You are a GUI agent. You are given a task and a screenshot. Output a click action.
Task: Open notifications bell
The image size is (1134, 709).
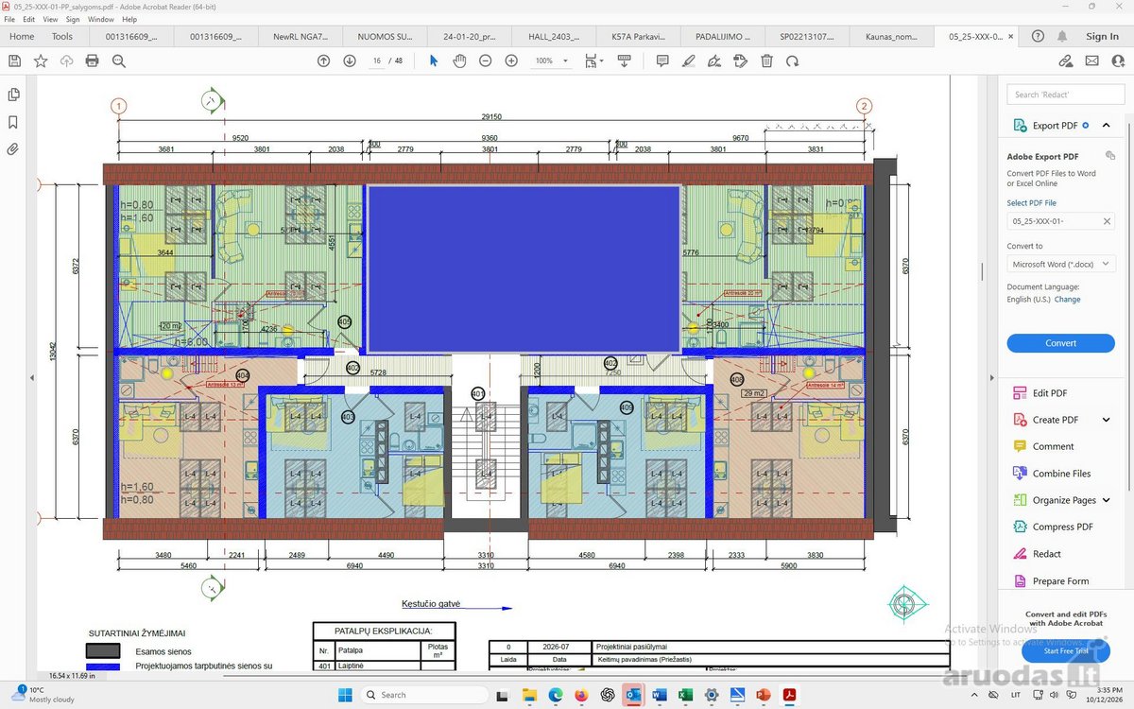(x=1062, y=36)
